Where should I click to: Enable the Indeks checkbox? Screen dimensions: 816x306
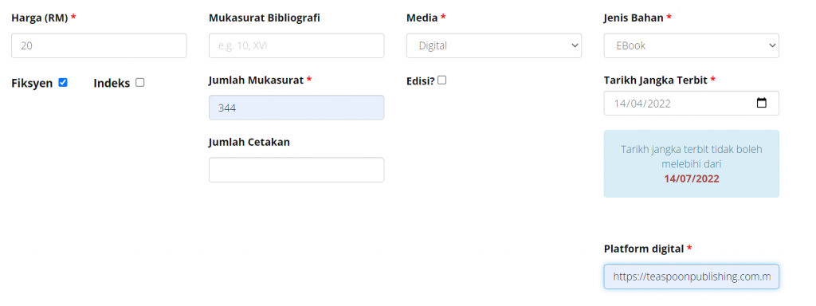point(139,82)
